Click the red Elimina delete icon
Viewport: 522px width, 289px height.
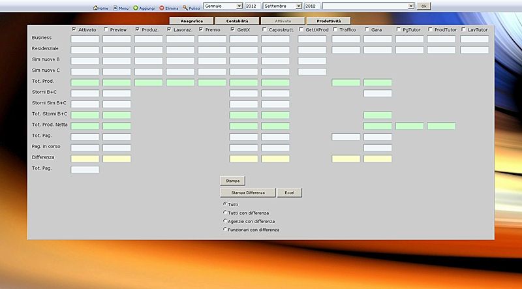(x=162, y=8)
